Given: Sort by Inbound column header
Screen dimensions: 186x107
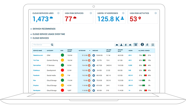Looking at the screenshot, I should coord(95,51).
